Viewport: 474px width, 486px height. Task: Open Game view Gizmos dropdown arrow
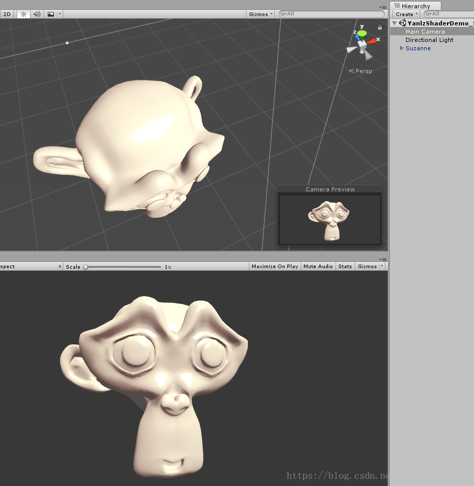tap(382, 266)
